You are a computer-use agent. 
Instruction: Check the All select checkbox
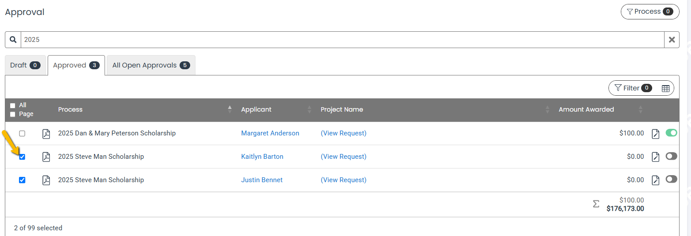coord(12,105)
